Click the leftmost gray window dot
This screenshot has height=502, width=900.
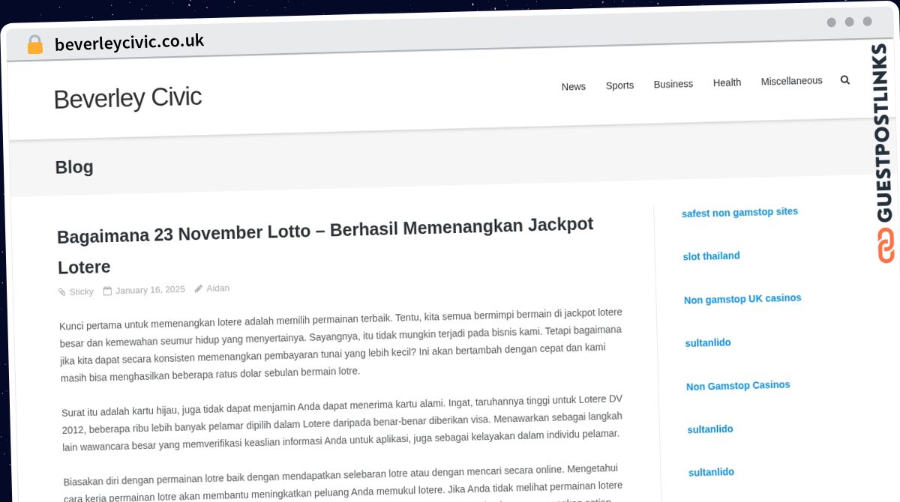tap(832, 22)
